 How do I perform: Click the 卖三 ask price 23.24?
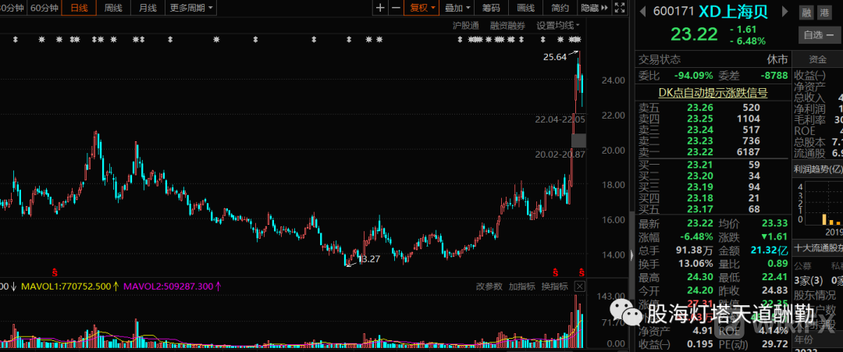tap(700, 130)
